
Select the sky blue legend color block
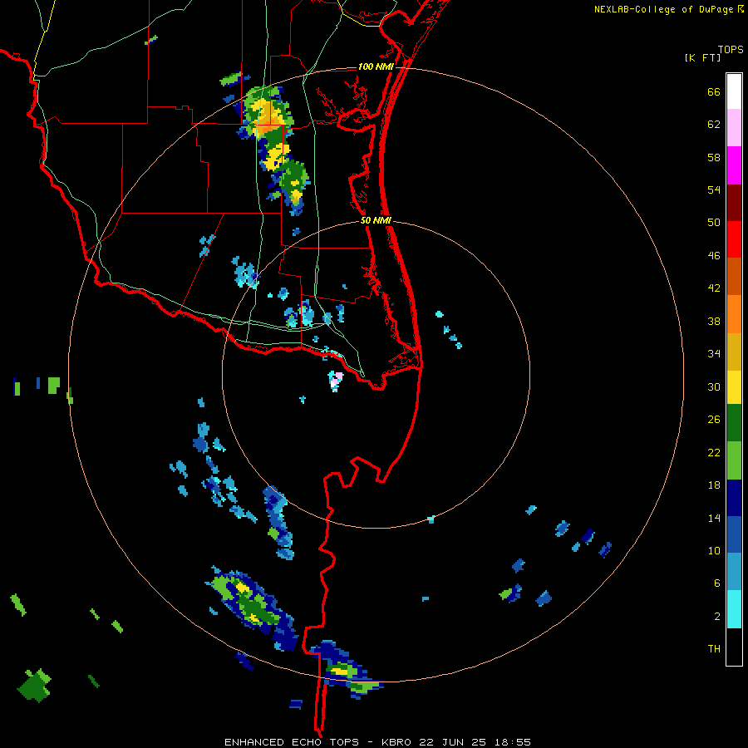734,572
